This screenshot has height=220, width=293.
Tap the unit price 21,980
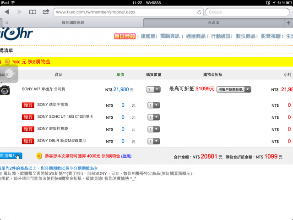click(x=121, y=89)
